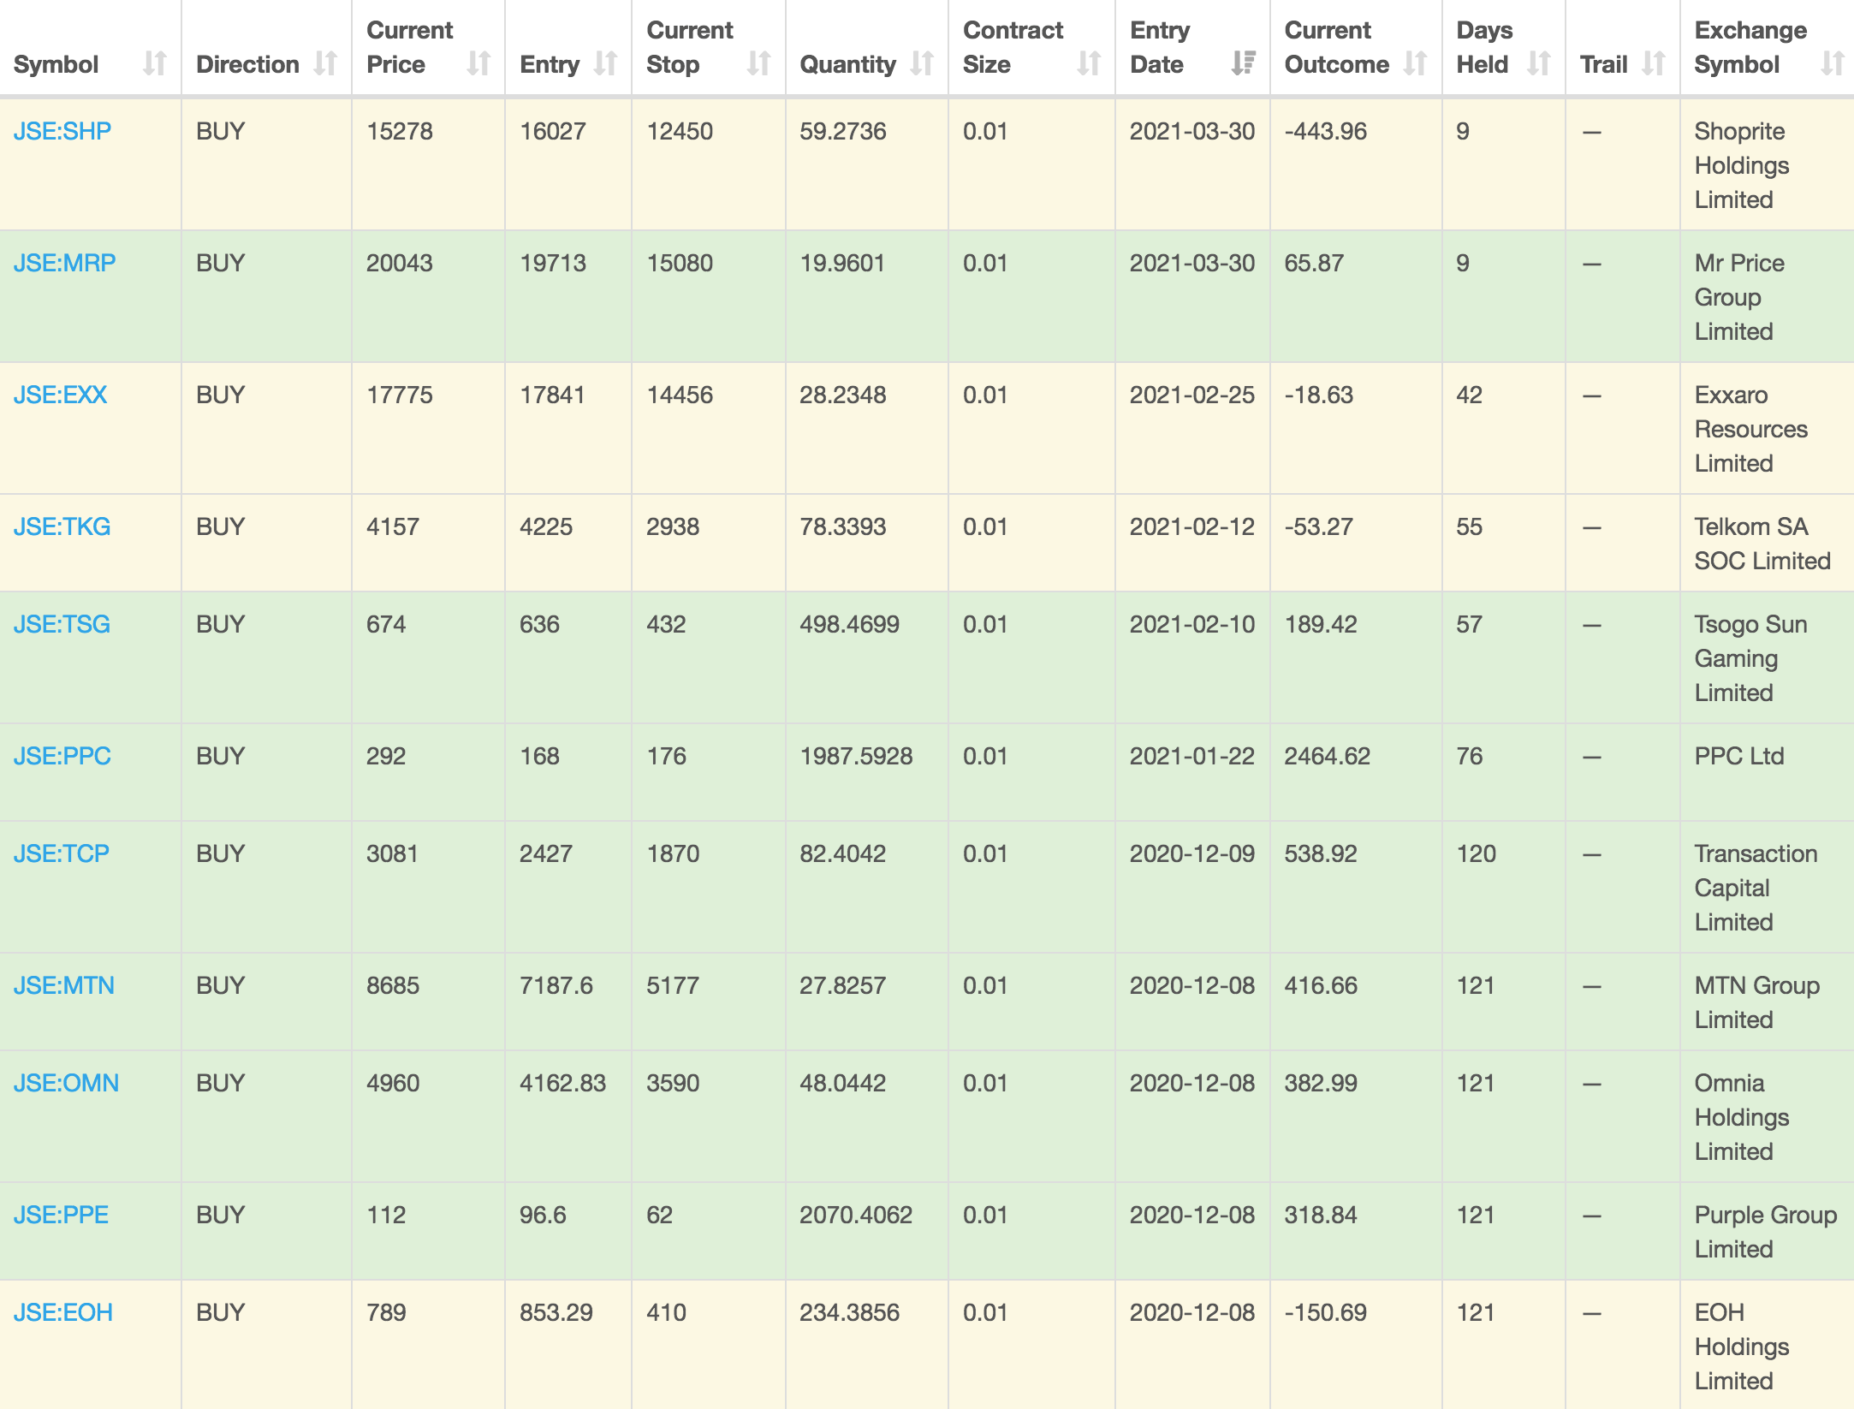
Task: Sort by Current Stop arrows icon
Action: coord(758,63)
